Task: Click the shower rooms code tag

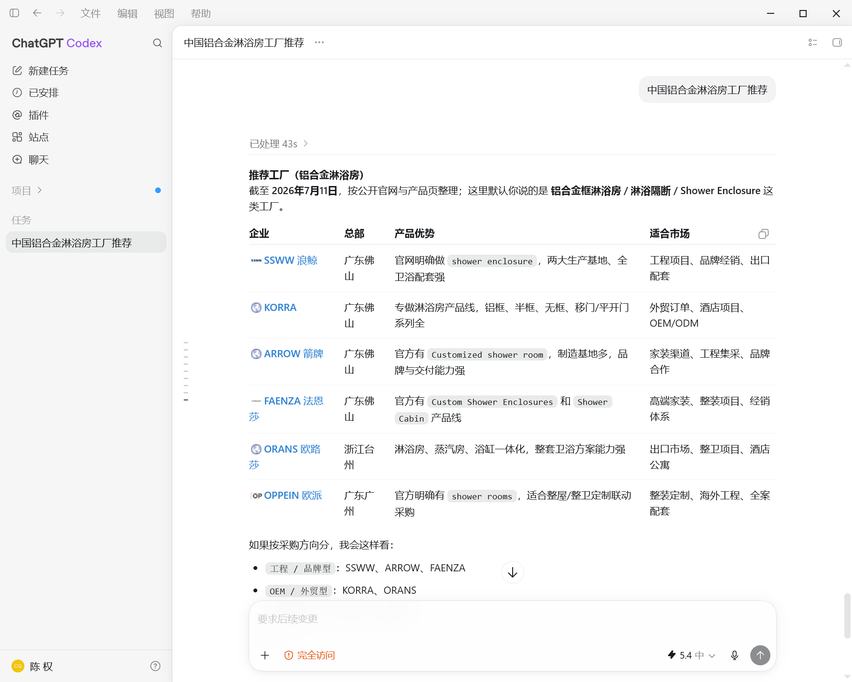Action: [x=482, y=496]
